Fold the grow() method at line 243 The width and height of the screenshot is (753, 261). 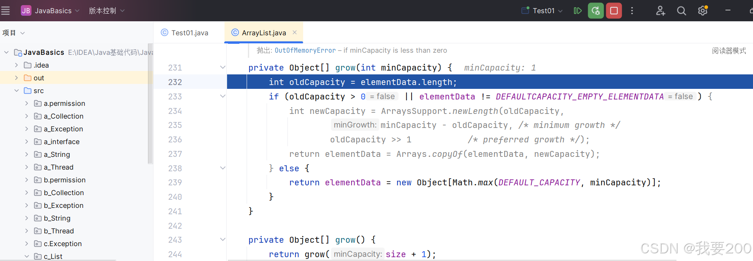[222, 239]
